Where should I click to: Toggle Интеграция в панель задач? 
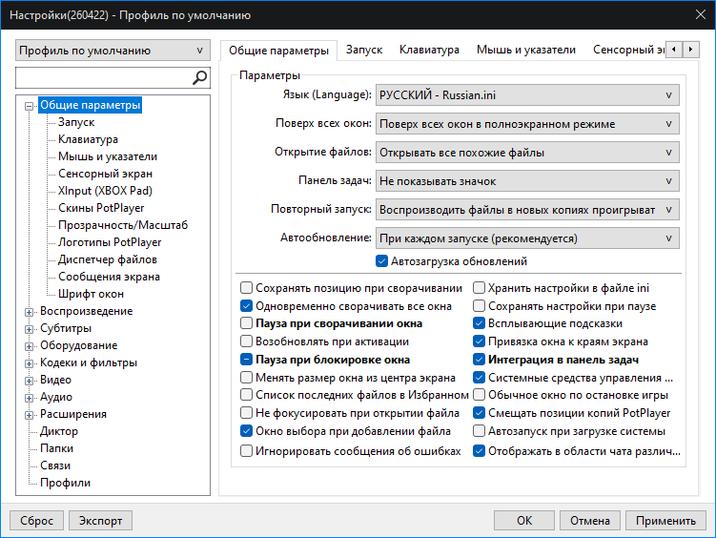click(479, 360)
